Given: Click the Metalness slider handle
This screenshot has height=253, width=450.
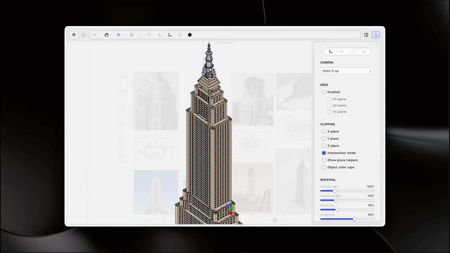Looking at the screenshot, I should click(x=337, y=210).
